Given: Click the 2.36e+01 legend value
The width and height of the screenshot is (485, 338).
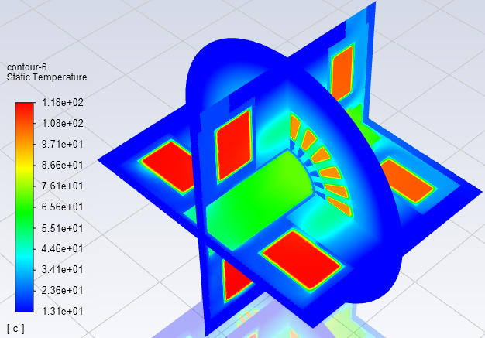Looking at the screenshot, I should [63, 291].
